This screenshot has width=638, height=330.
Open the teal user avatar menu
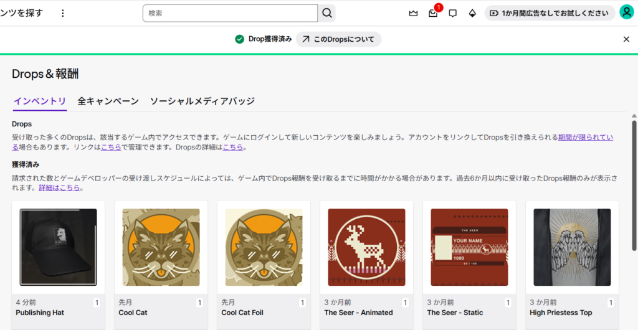tap(627, 12)
